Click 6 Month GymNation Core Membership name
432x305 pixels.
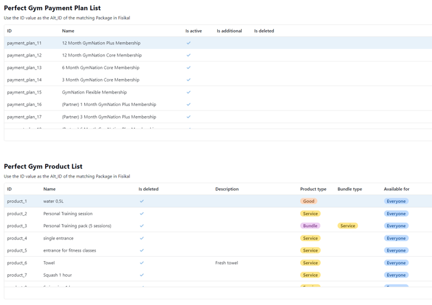pyautogui.click(x=100, y=67)
